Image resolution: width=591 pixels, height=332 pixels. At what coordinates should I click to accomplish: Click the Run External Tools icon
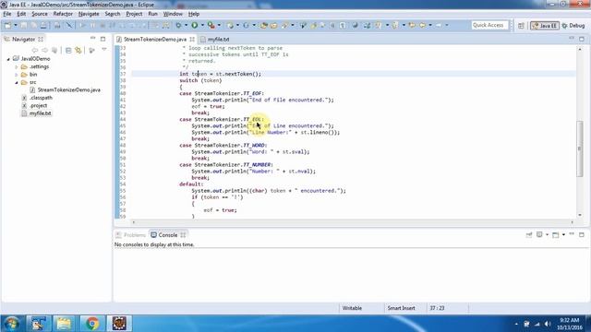(x=211, y=25)
